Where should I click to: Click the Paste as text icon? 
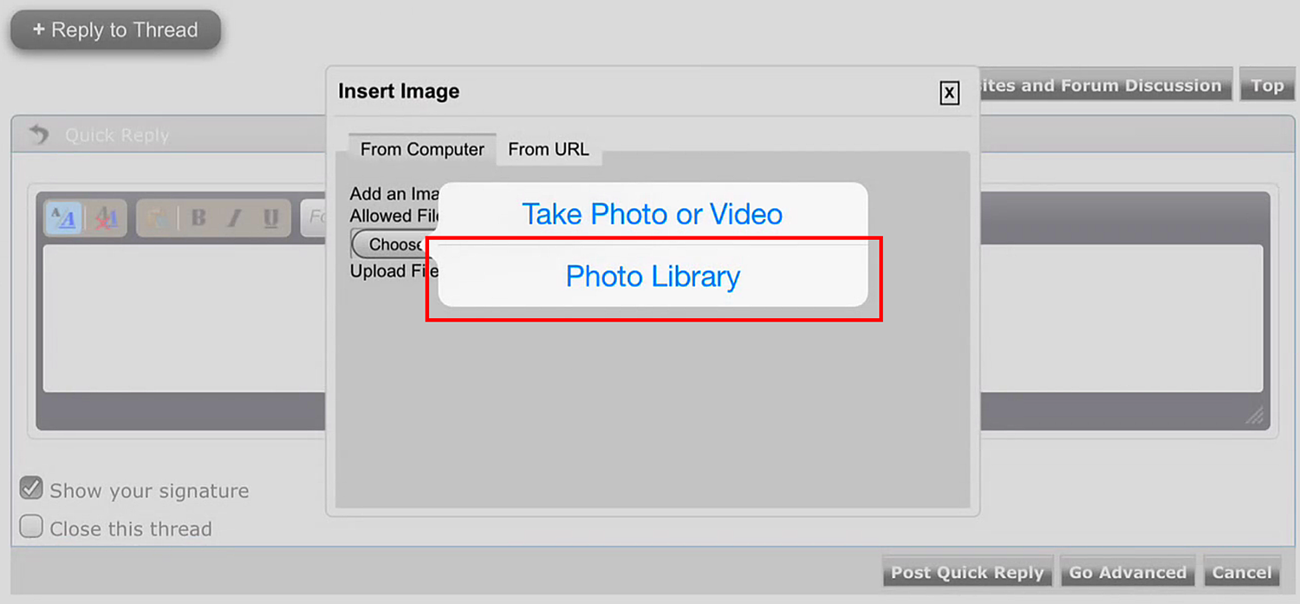(157, 218)
